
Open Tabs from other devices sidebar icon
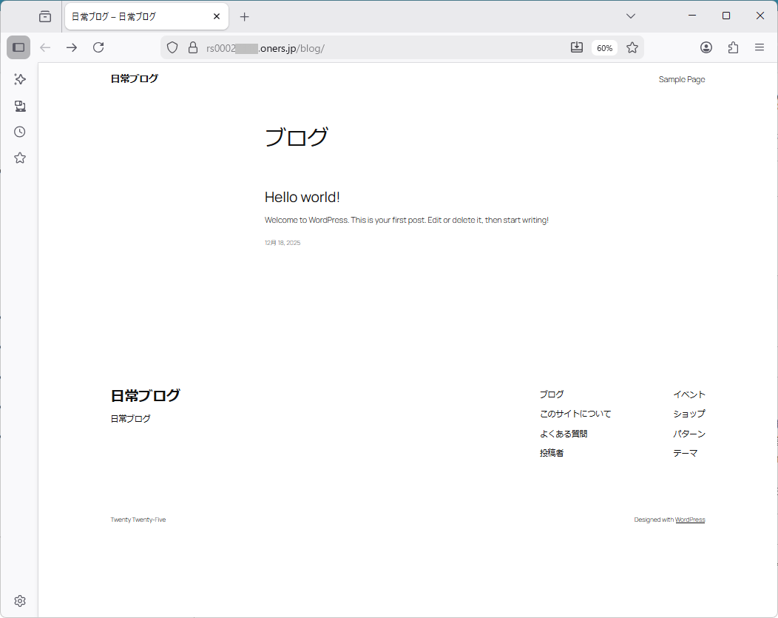coord(19,106)
